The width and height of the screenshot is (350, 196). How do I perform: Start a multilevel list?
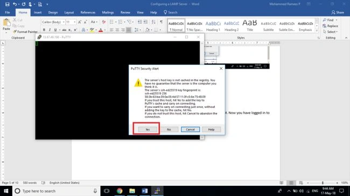click(x=129, y=22)
